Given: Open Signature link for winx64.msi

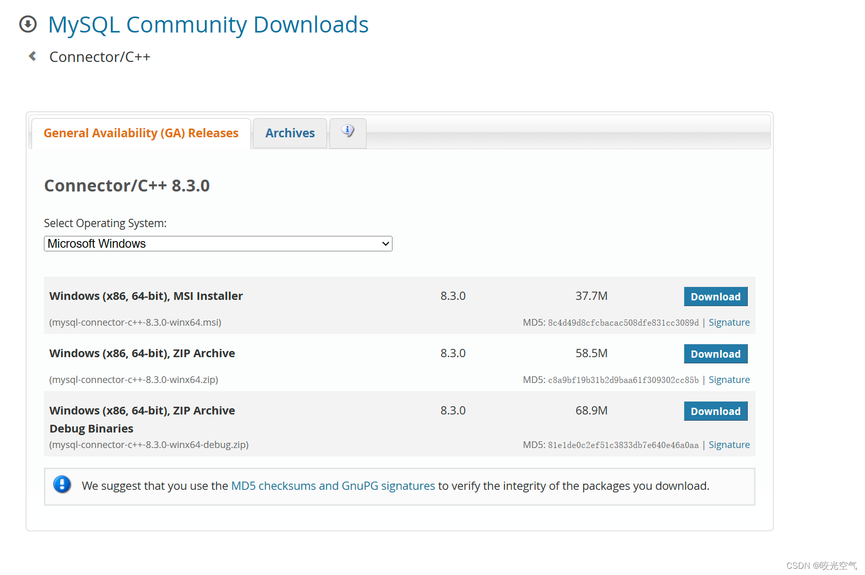Looking at the screenshot, I should 729,323.
